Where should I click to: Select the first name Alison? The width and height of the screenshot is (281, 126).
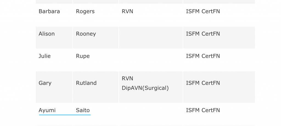(47, 34)
